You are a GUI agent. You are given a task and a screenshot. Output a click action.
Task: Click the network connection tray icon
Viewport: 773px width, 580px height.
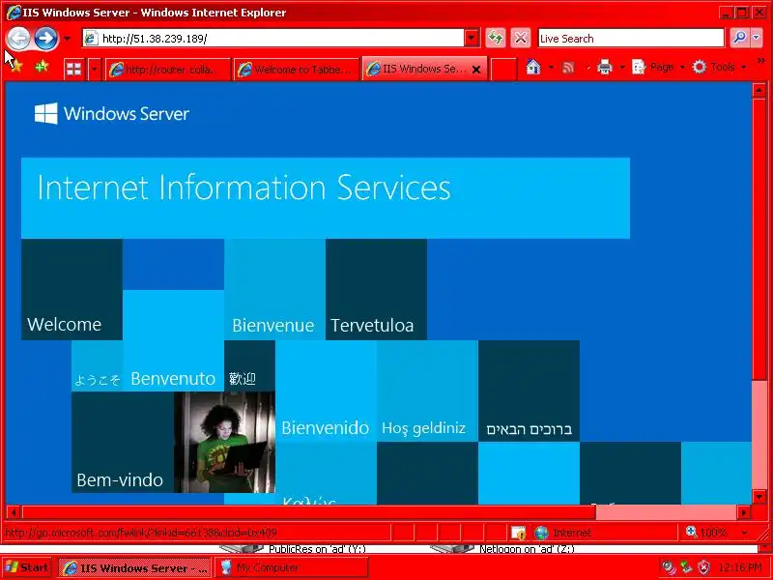tap(686, 567)
